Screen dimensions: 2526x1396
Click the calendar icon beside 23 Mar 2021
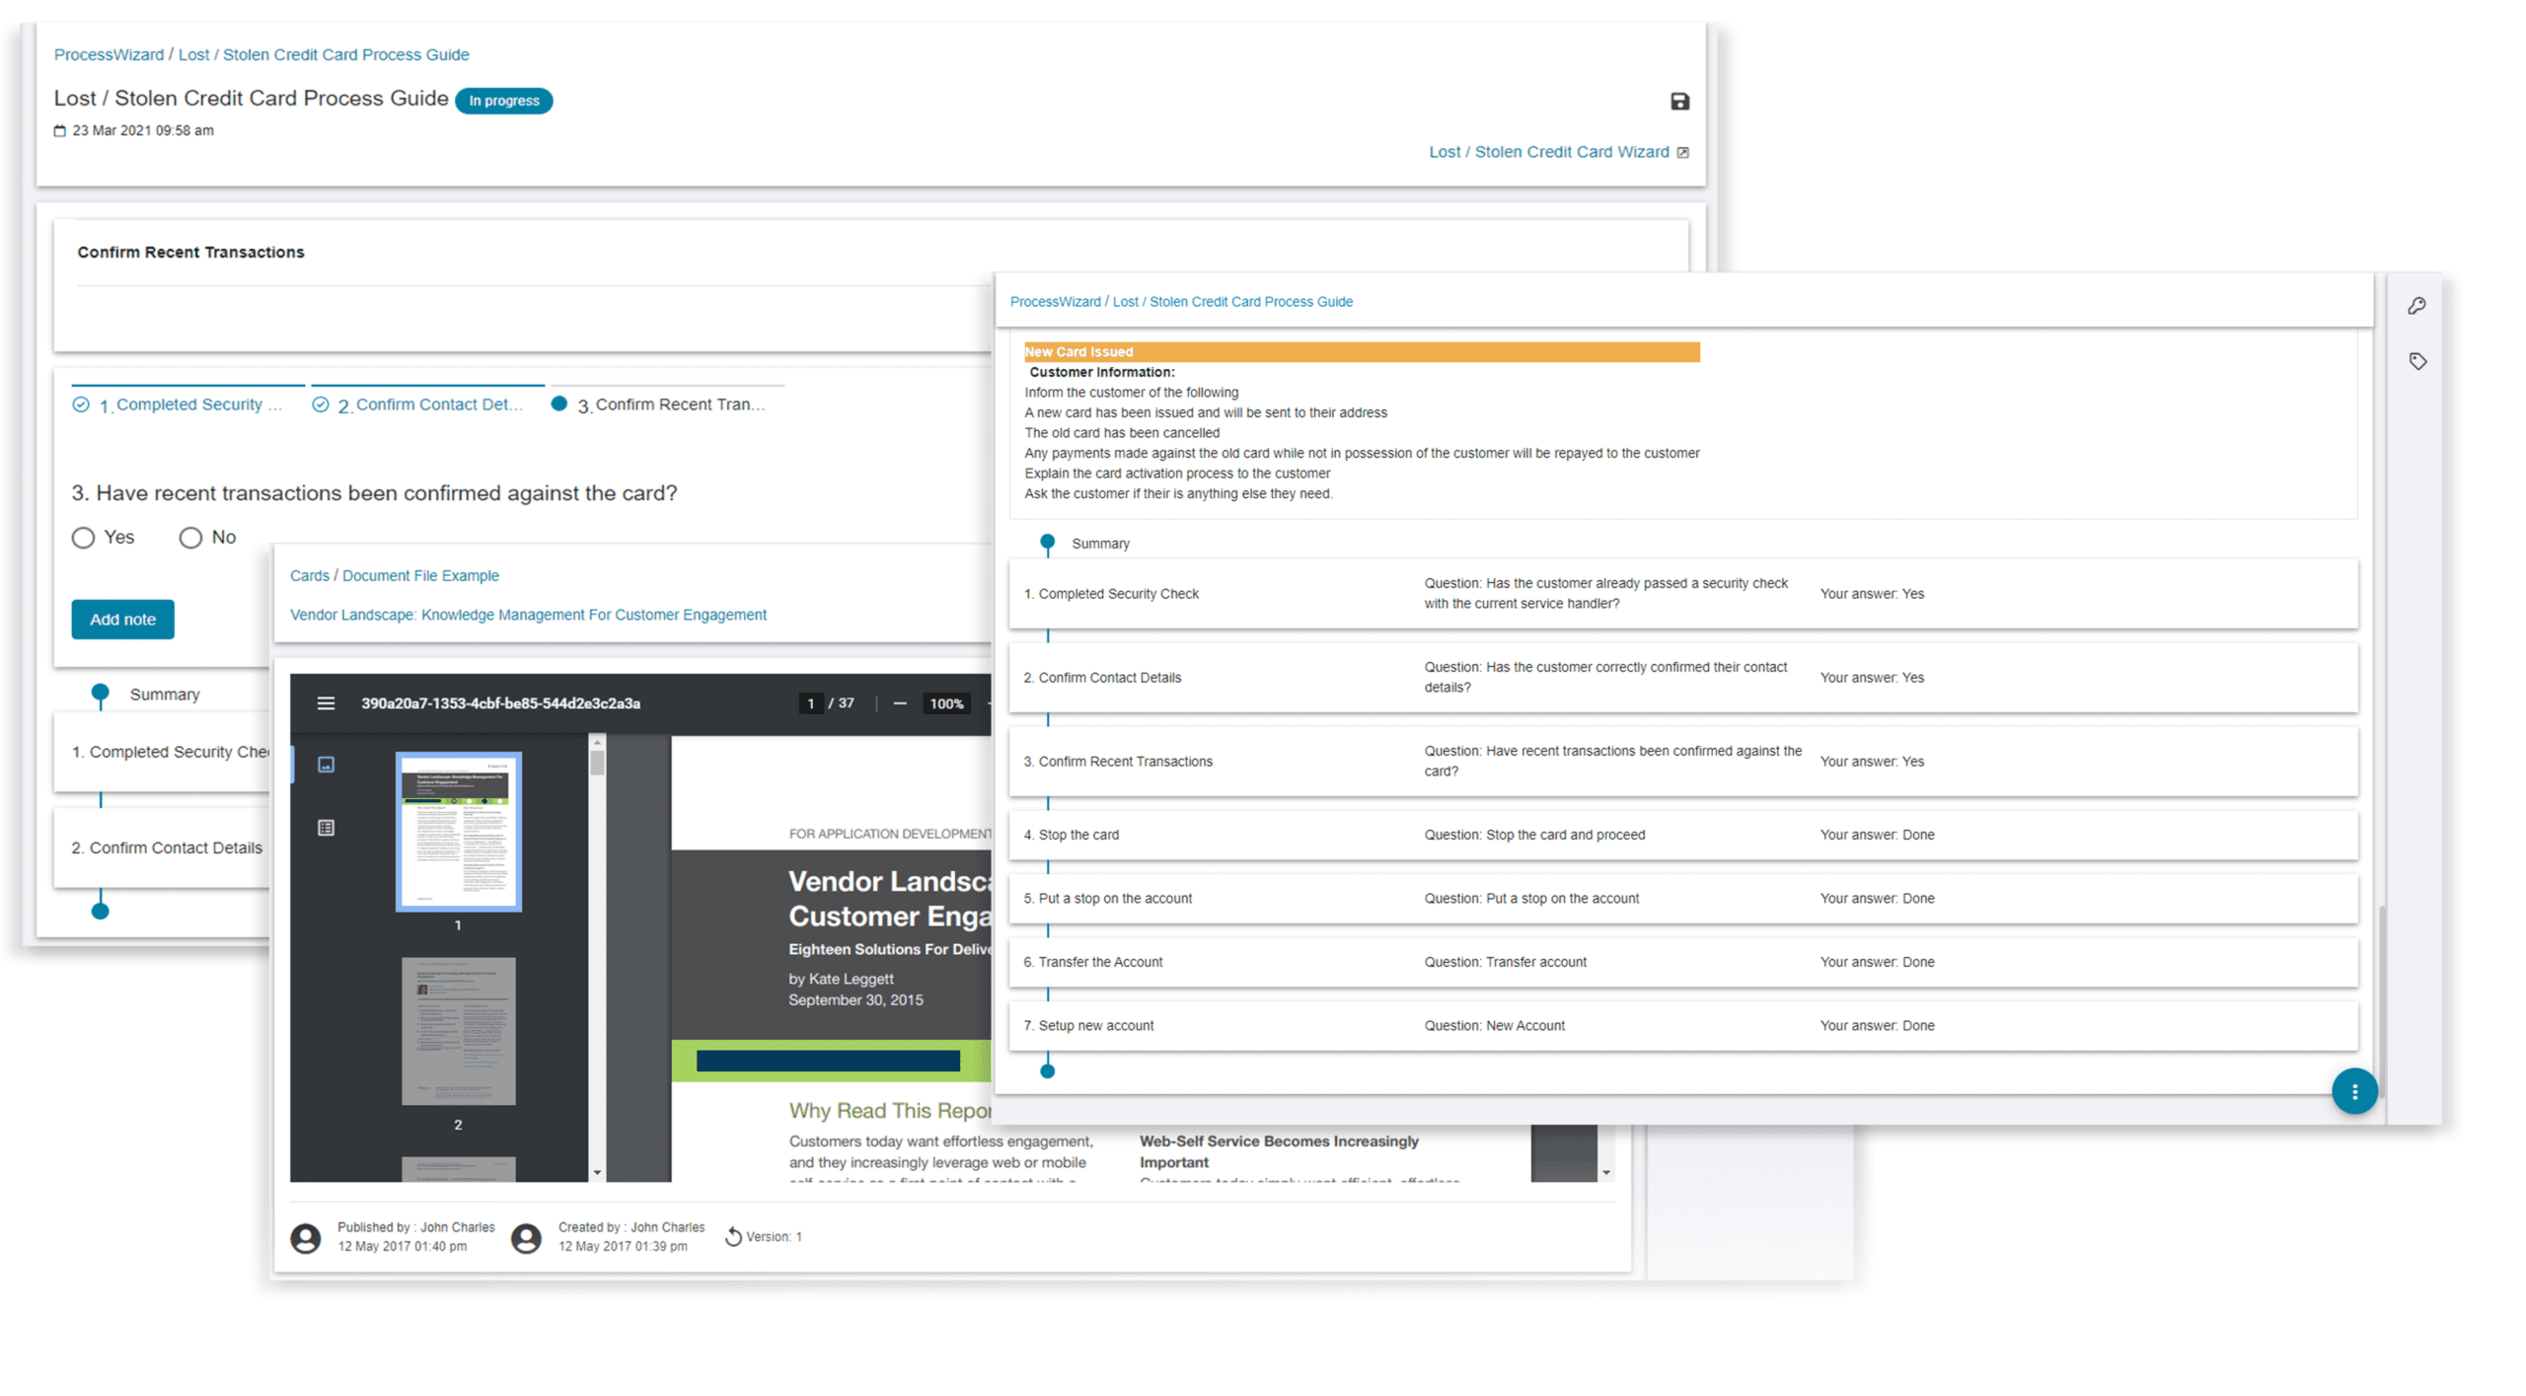point(59,130)
